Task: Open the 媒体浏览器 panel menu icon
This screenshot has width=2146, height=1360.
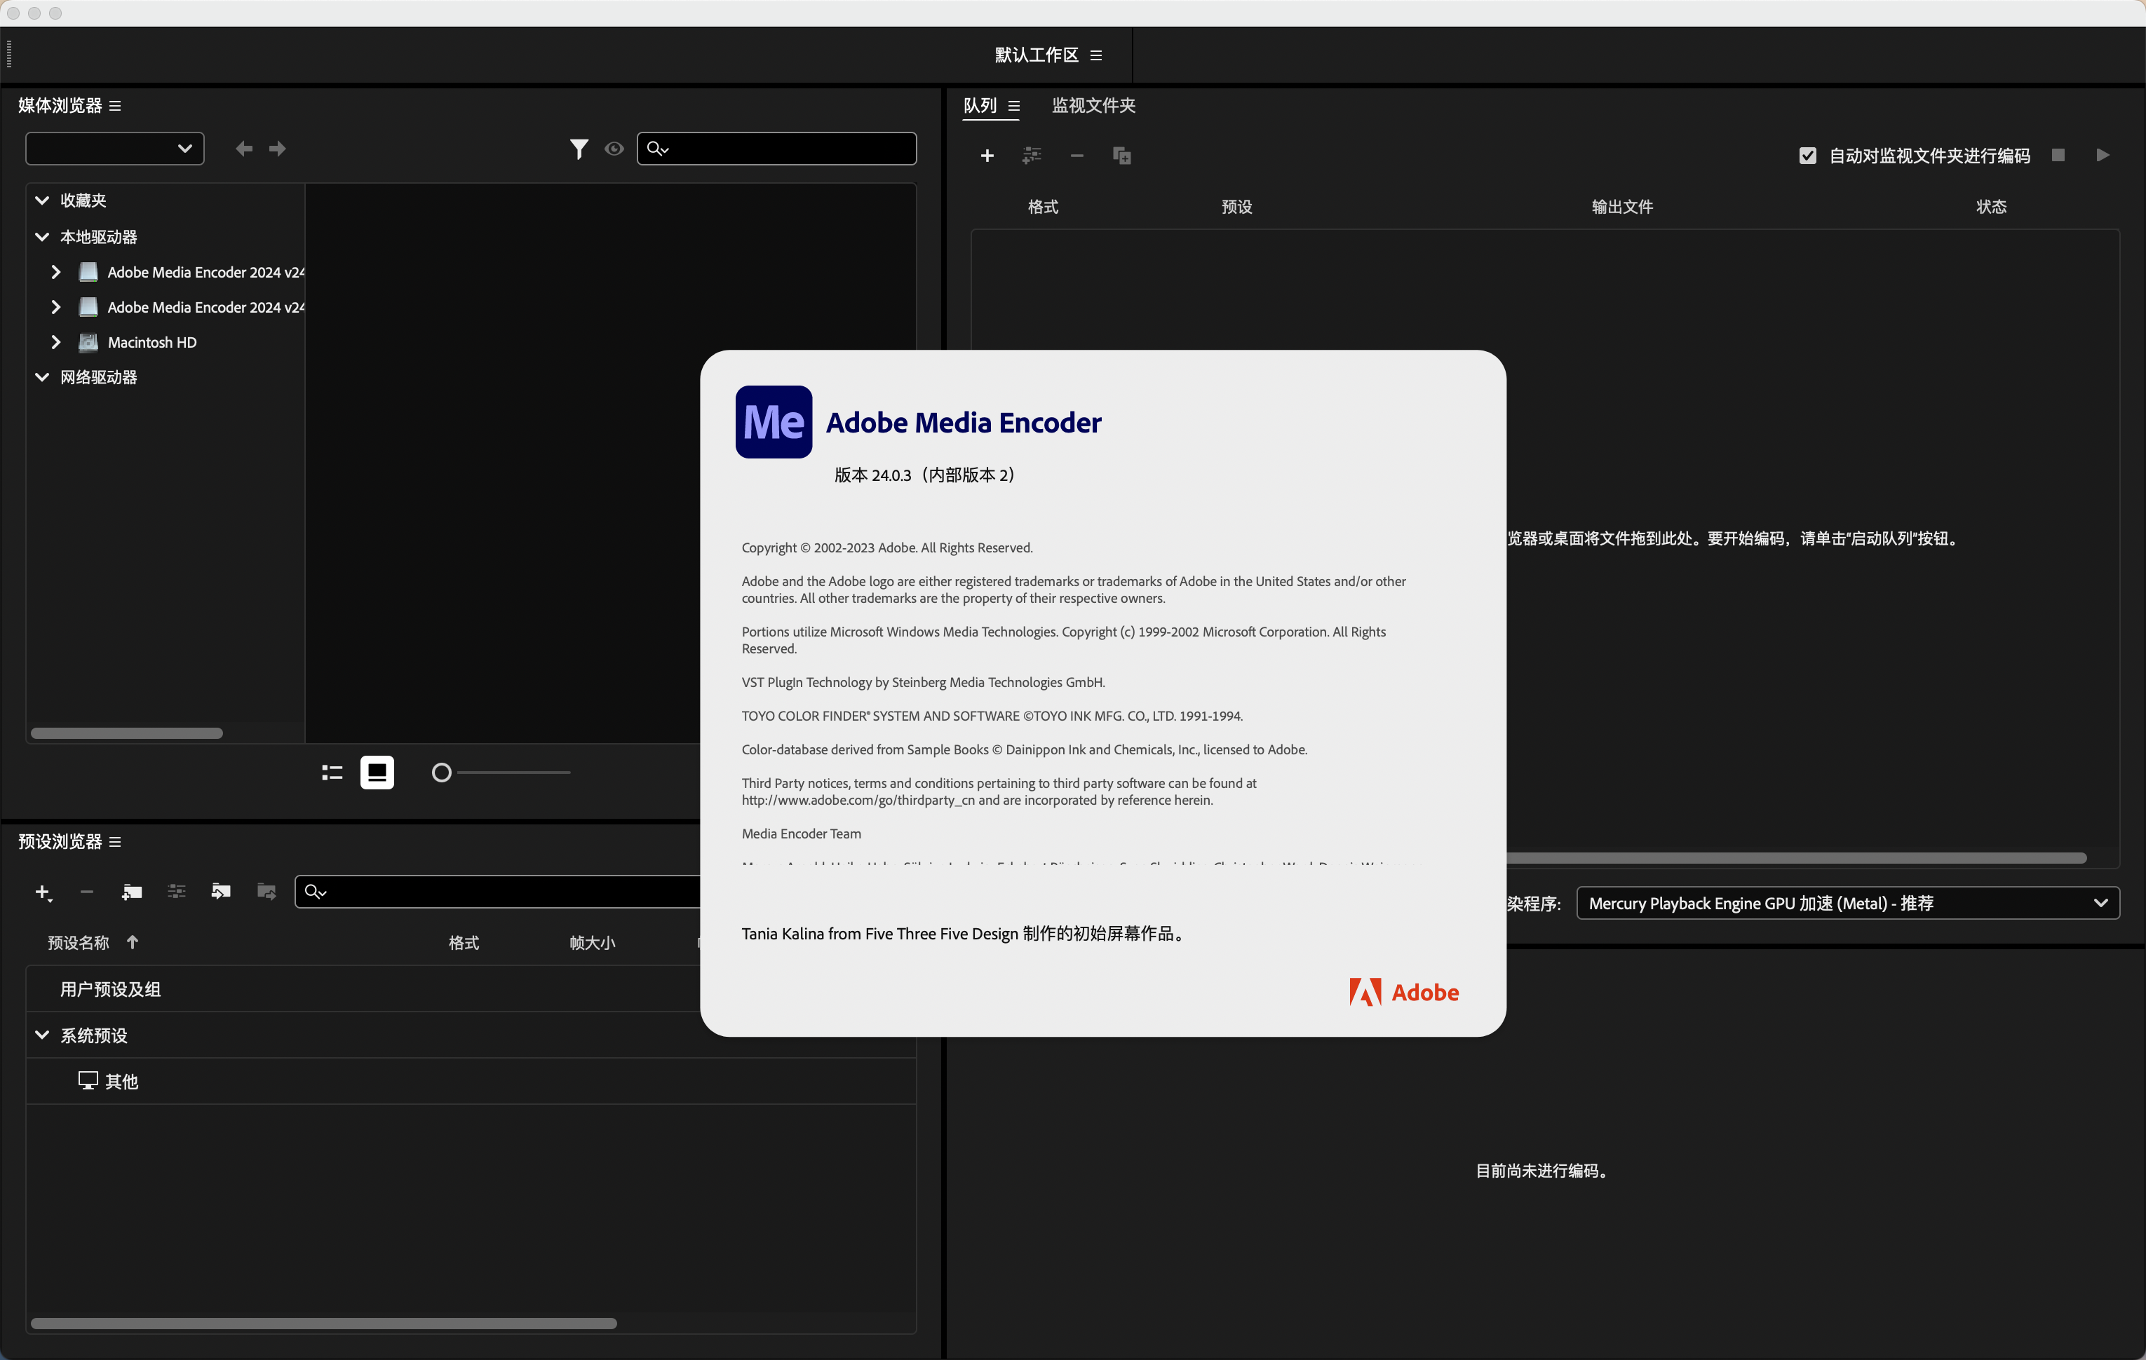Action: pyautogui.click(x=115, y=106)
